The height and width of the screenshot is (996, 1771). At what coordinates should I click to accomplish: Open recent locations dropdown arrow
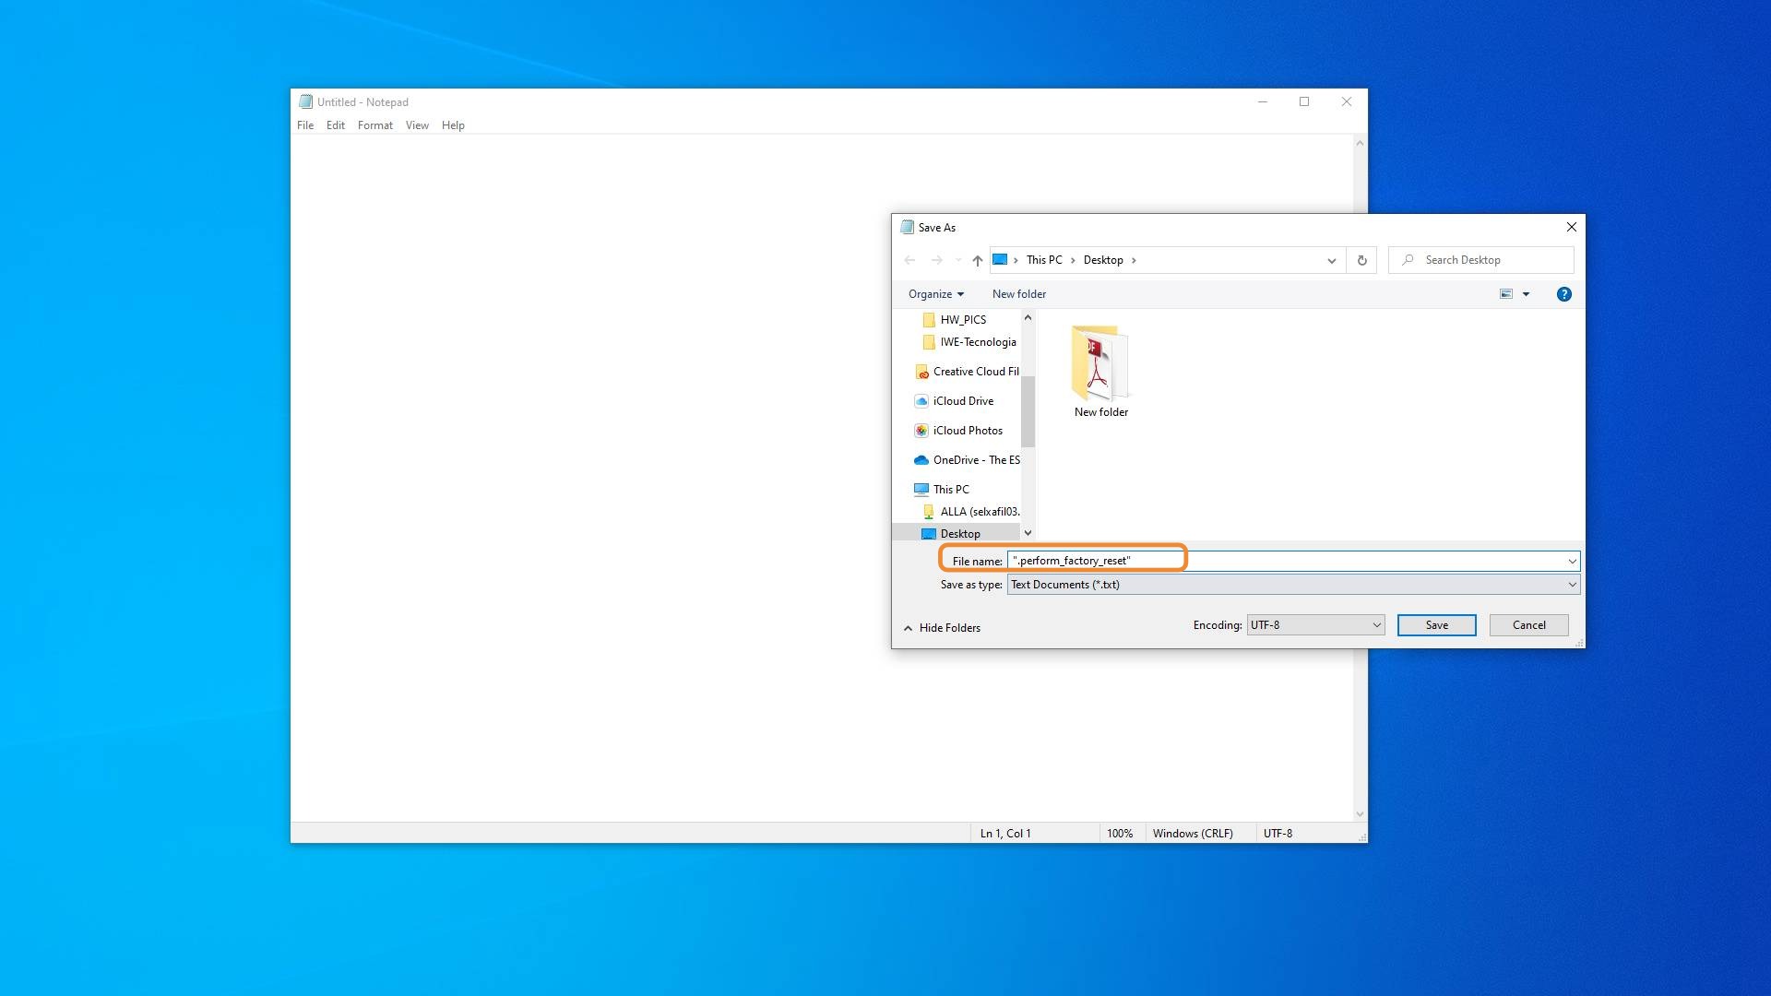point(958,260)
